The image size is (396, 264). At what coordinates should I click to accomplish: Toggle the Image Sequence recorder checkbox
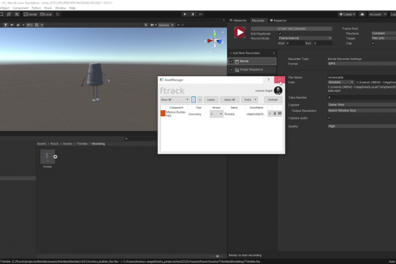pyautogui.click(x=232, y=69)
